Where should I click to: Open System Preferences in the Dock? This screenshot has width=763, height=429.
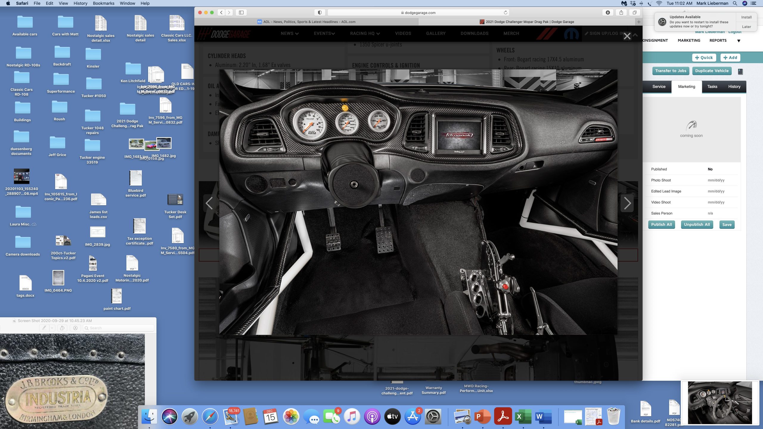[x=433, y=416]
